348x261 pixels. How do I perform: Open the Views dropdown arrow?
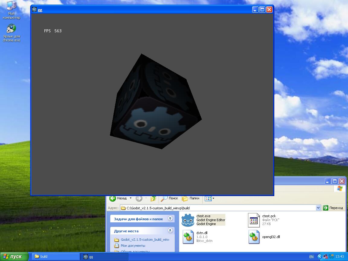pyautogui.click(x=213, y=198)
